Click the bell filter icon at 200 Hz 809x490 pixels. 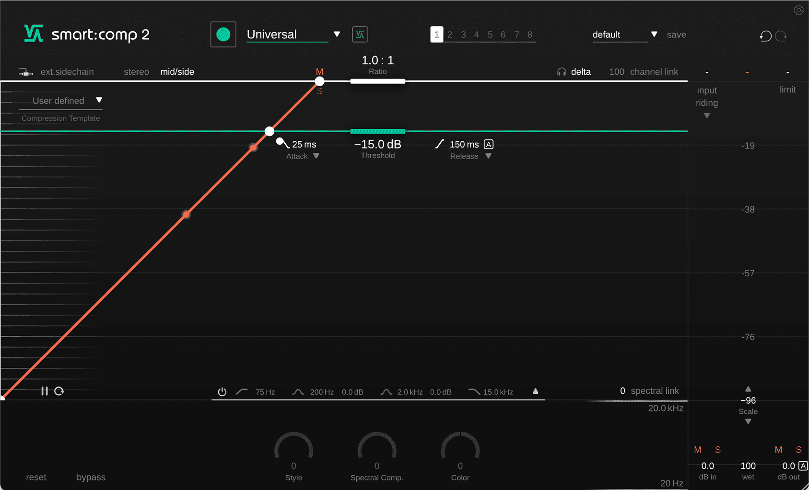click(x=298, y=392)
